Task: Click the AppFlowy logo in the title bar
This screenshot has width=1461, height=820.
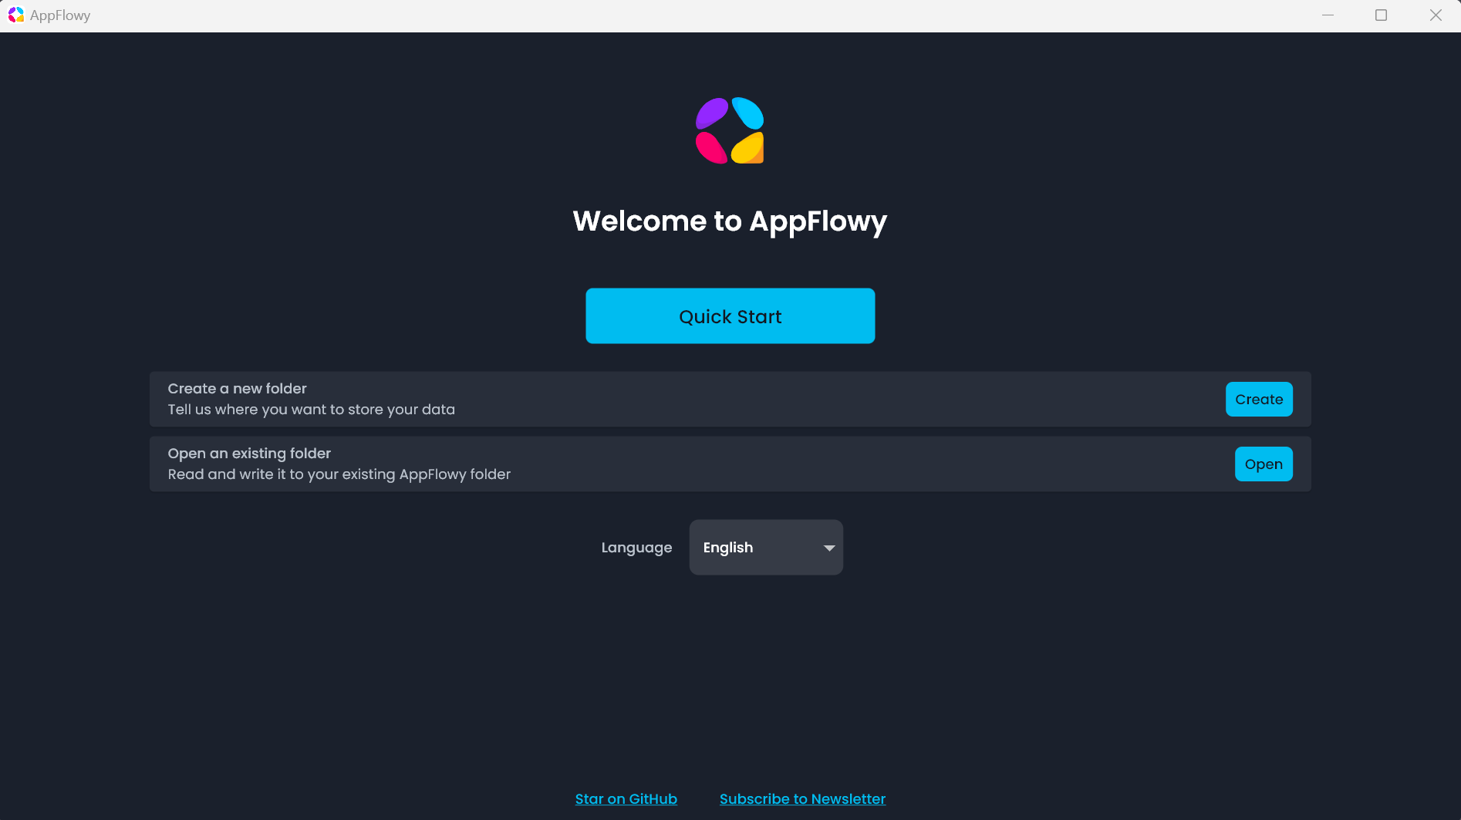Action: coord(16,15)
